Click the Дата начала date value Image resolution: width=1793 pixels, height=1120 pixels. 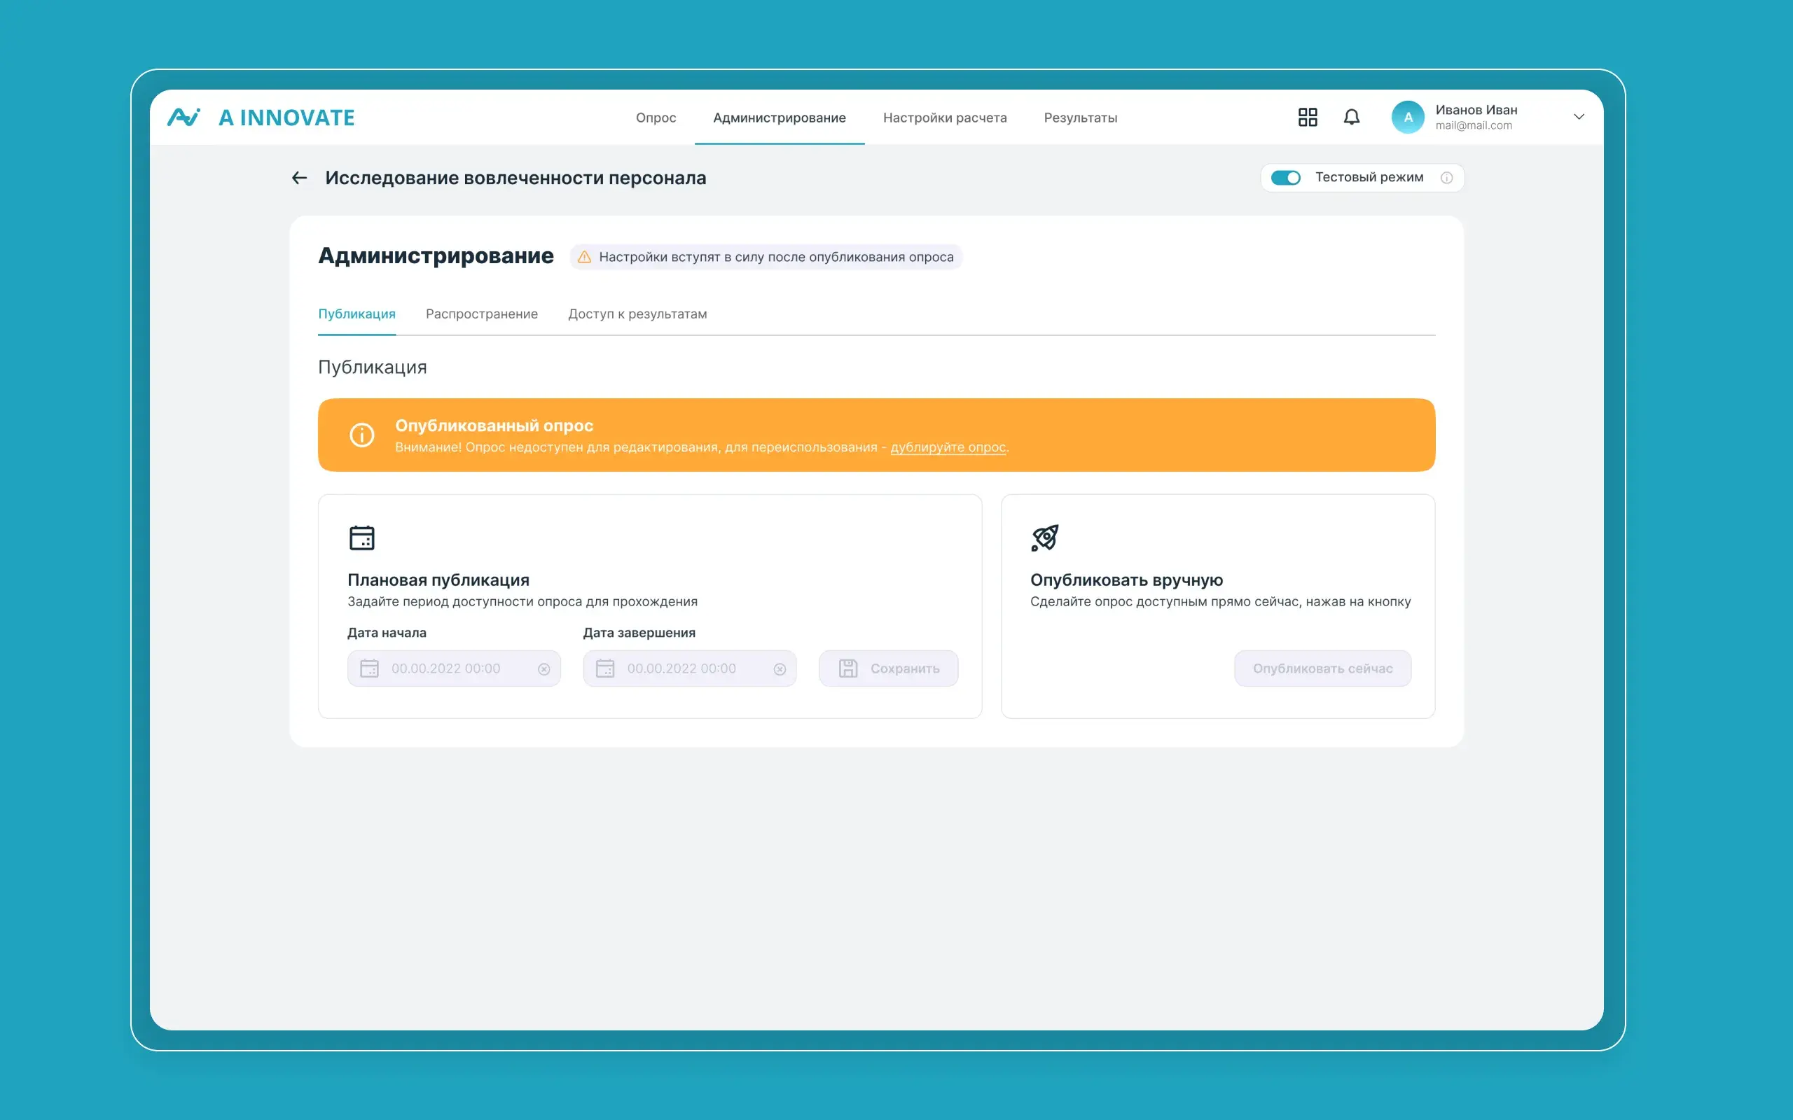pos(446,668)
